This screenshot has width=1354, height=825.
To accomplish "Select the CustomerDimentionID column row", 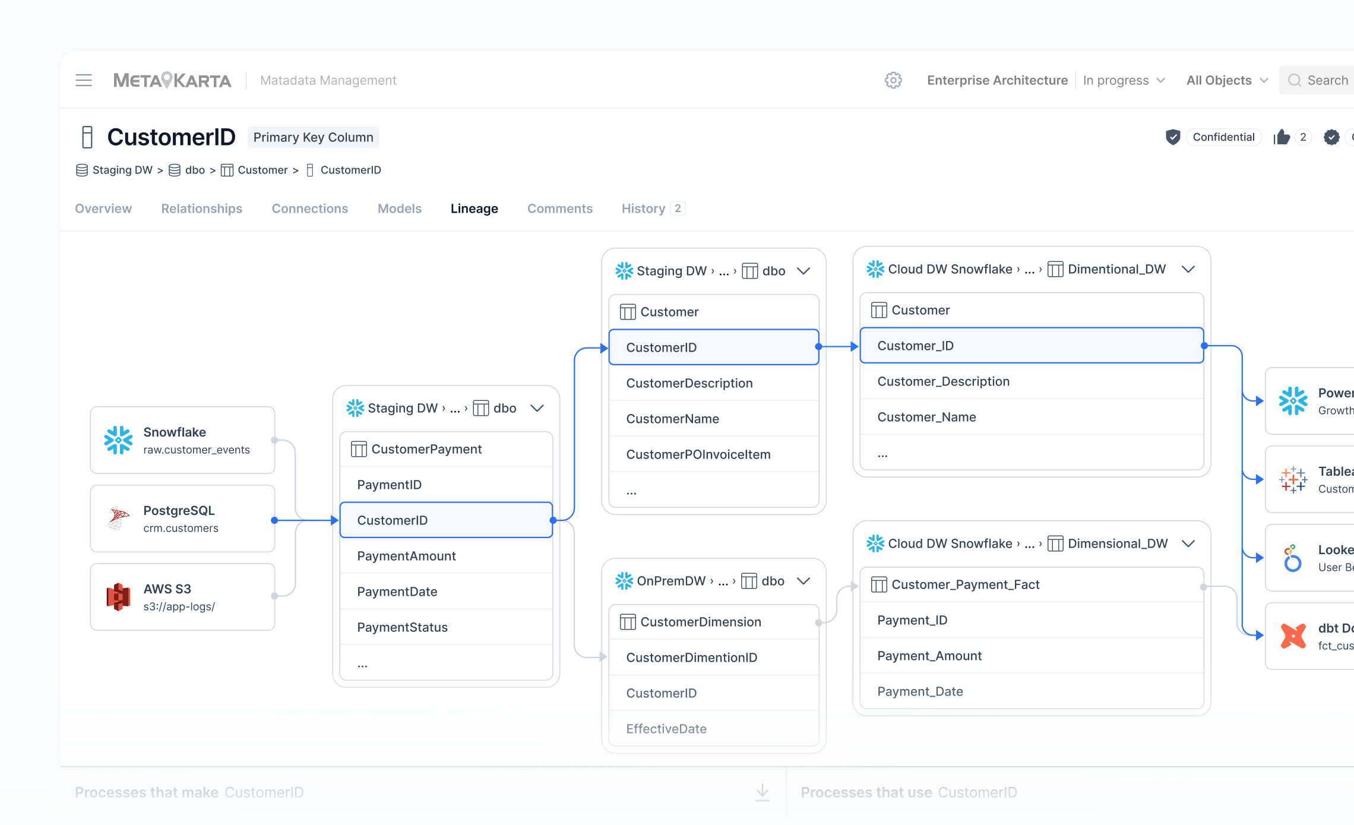I will (714, 658).
